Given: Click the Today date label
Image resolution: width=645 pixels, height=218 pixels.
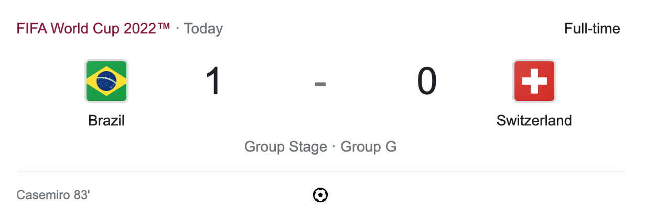Looking at the screenshot, I should point(203,28).
